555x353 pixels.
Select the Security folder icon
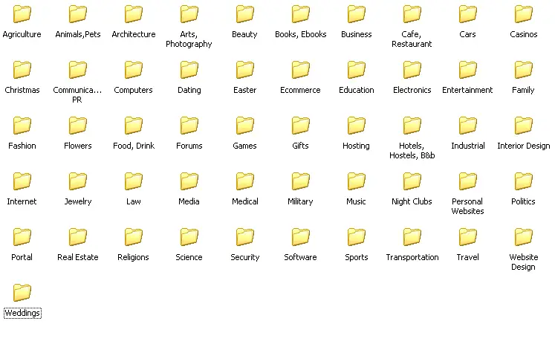(245, 237)
